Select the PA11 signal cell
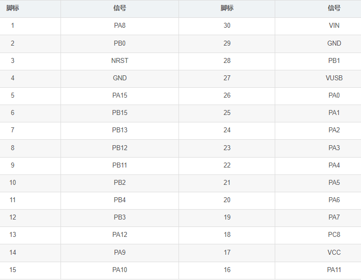Image resolution: width=361 pixels, height=280 pixels. pos(334,270)
